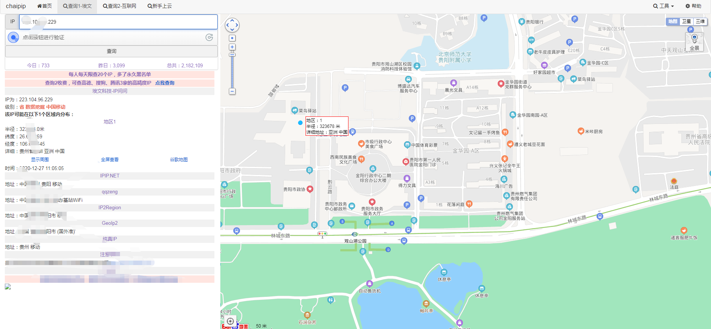
Task: Click the 观山湖公园 metro station icon
Action: (x=355, y=234)
